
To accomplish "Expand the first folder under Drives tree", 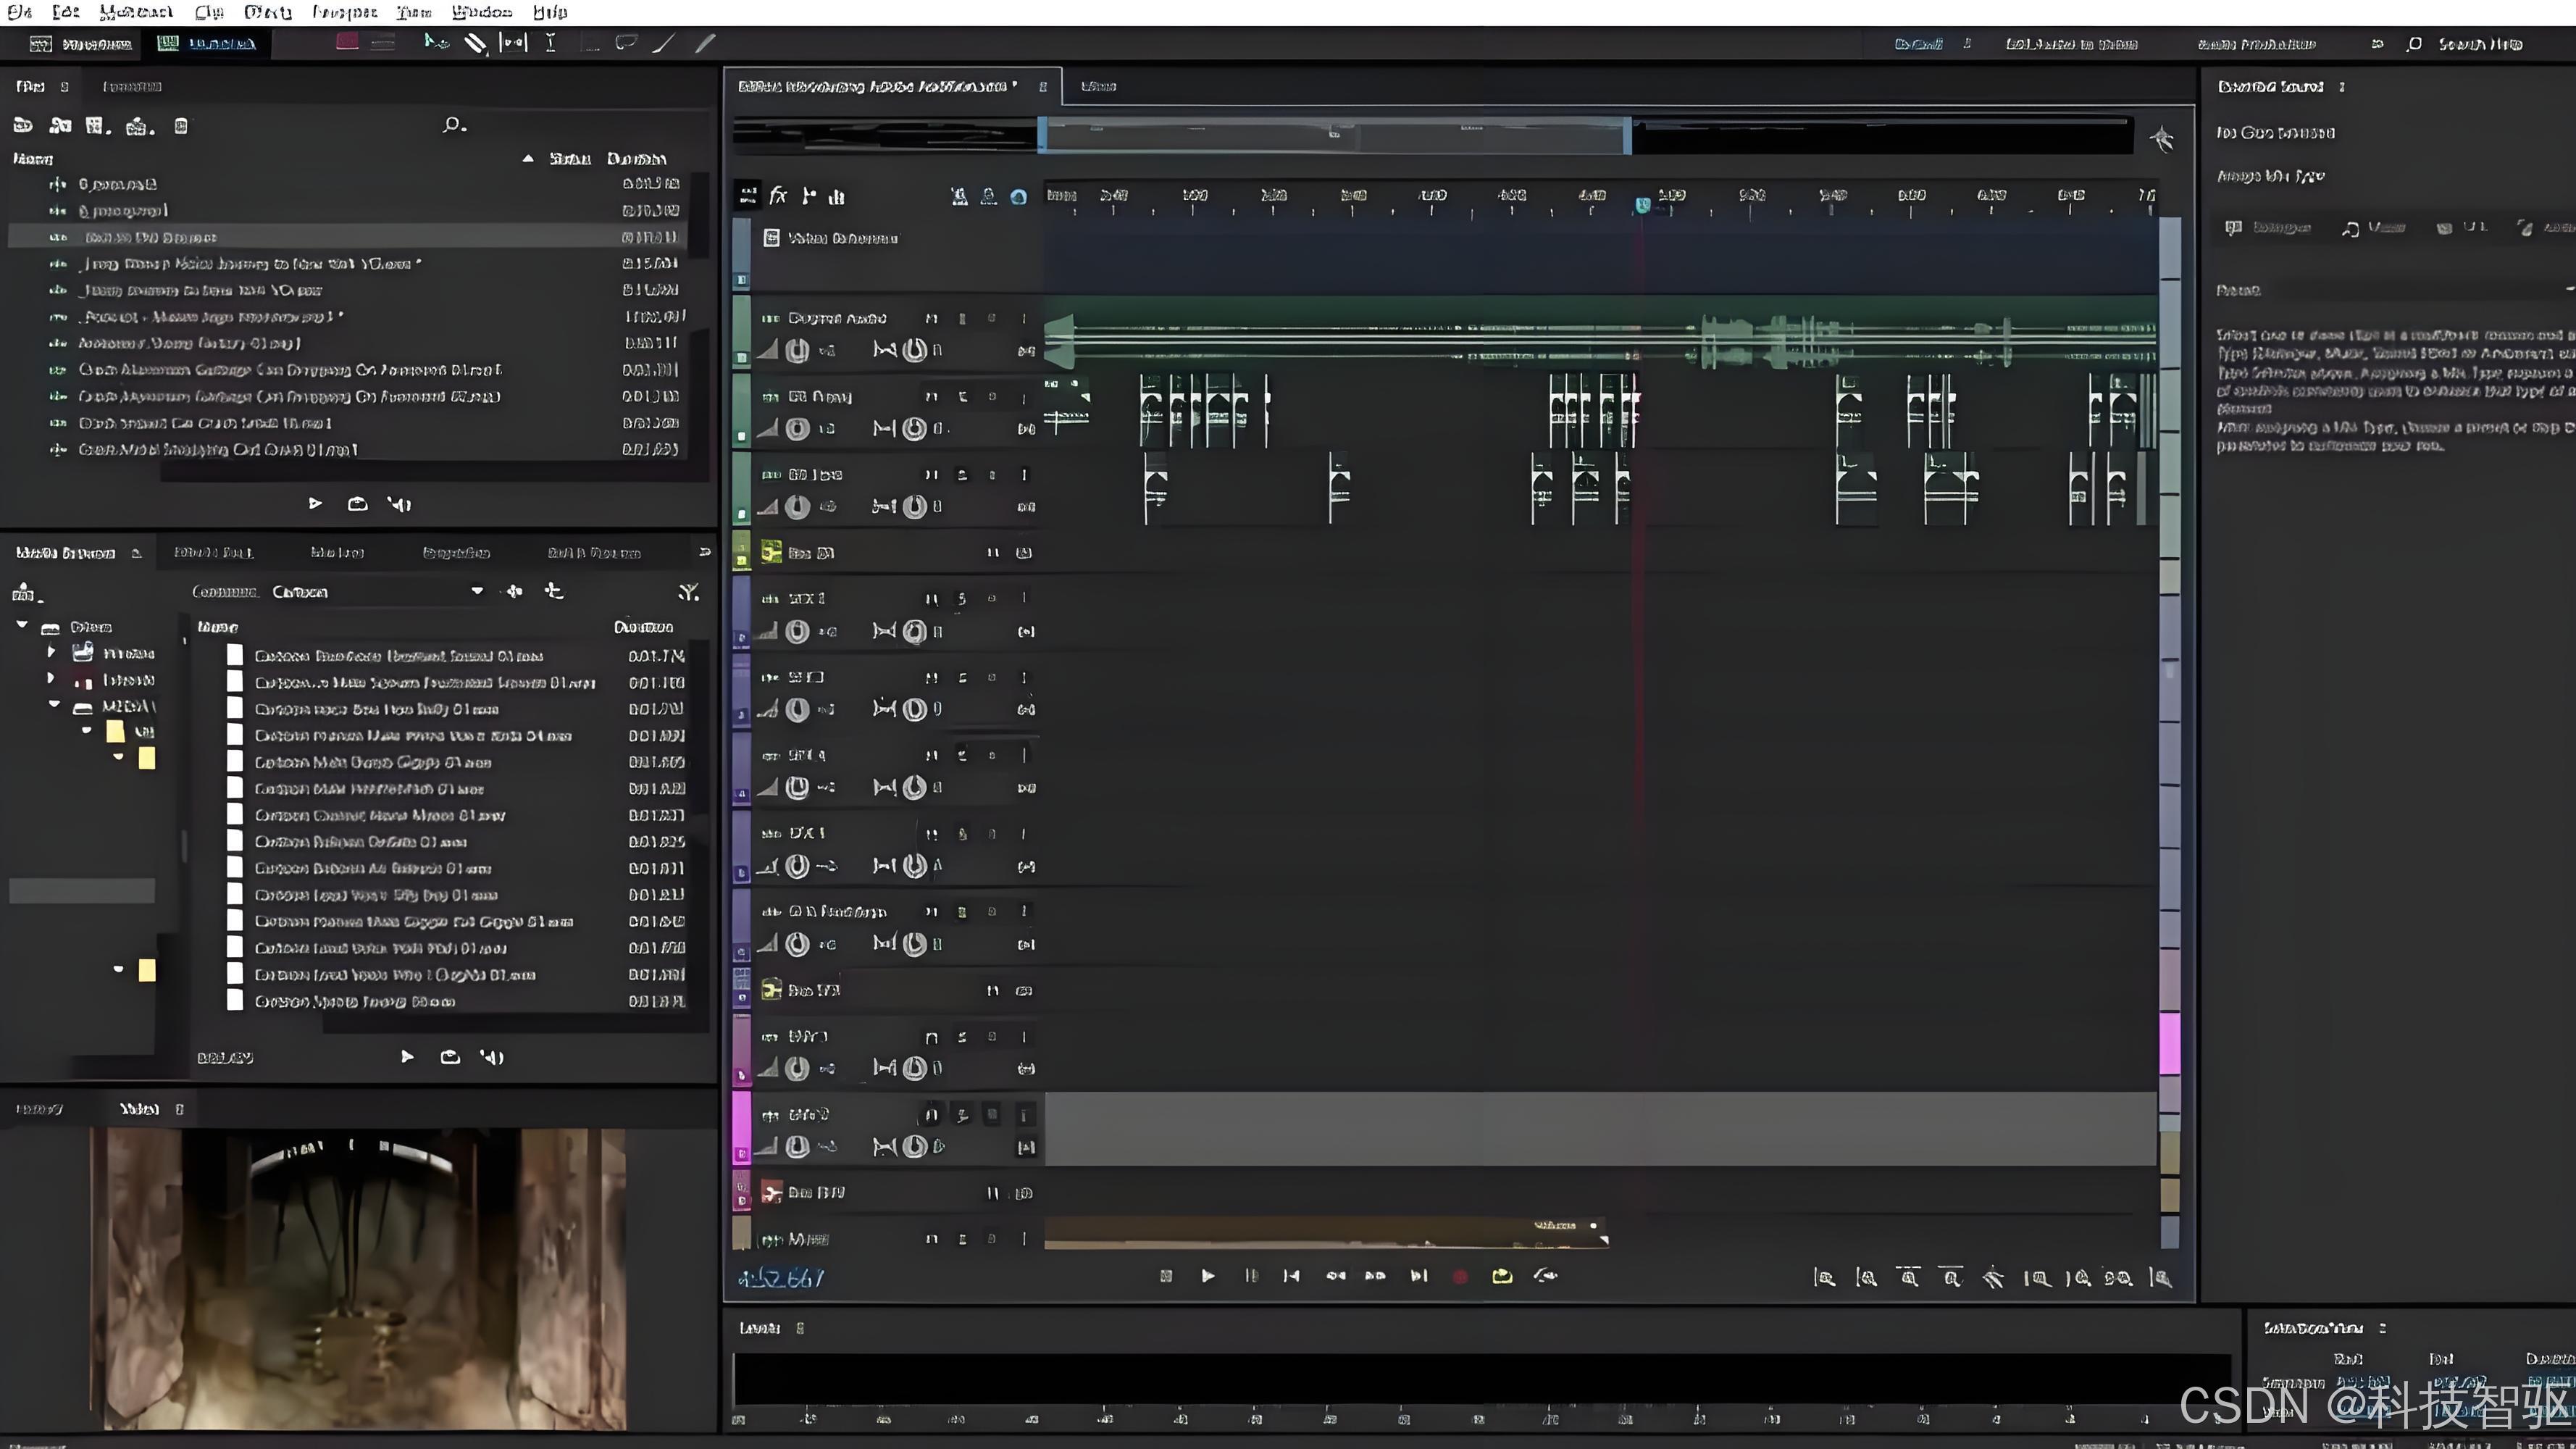I will click(x=51, y=652).
